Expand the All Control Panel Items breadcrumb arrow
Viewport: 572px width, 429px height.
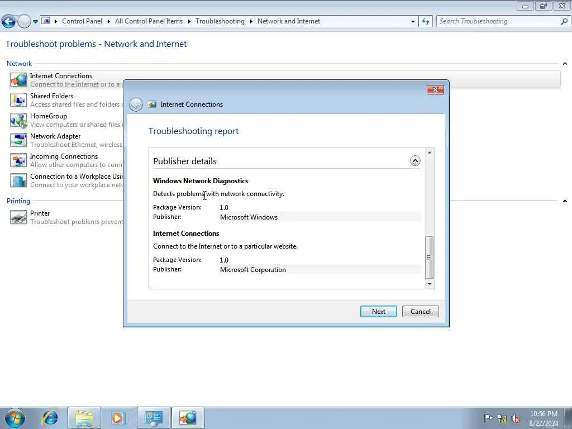point(189,22)
